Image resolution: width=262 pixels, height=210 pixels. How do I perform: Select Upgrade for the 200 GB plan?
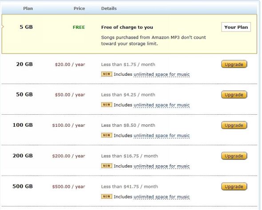(234, 156)
